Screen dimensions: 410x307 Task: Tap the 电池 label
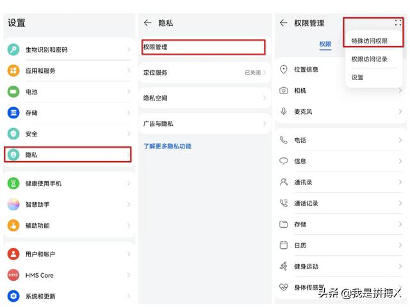coord(31,92)
